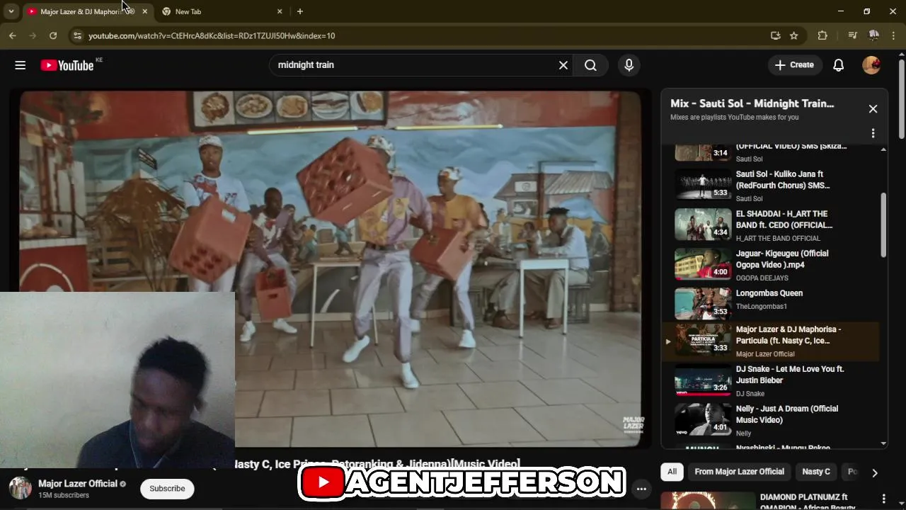Close the New Tab tab

pos(280,11)
